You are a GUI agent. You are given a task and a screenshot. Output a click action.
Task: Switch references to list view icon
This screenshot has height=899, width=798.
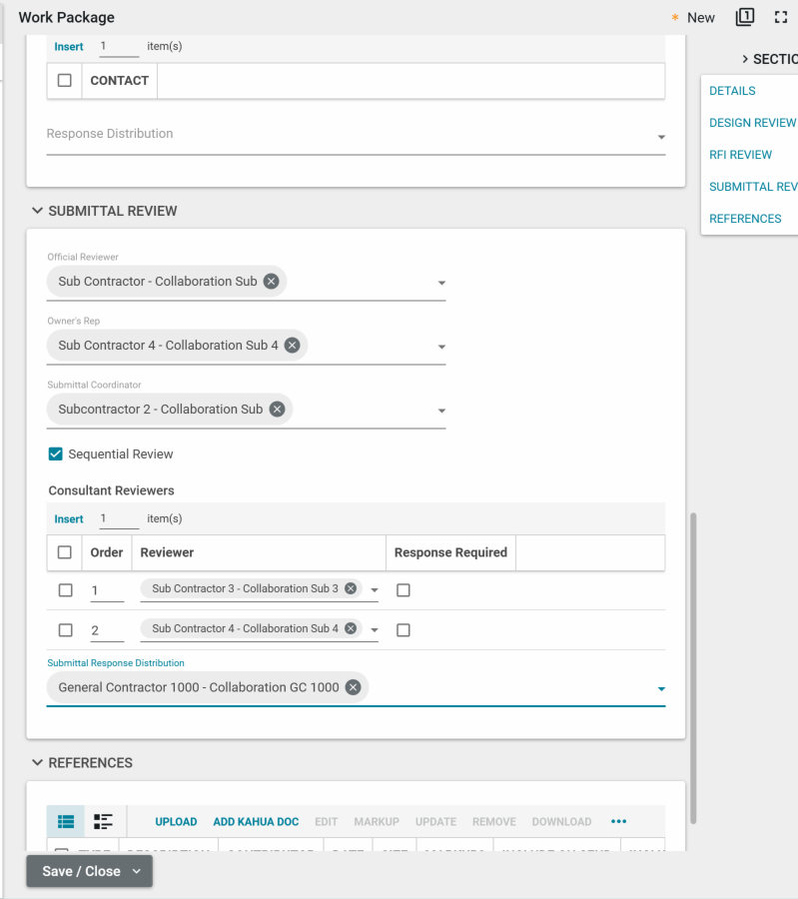click(66, 822)
